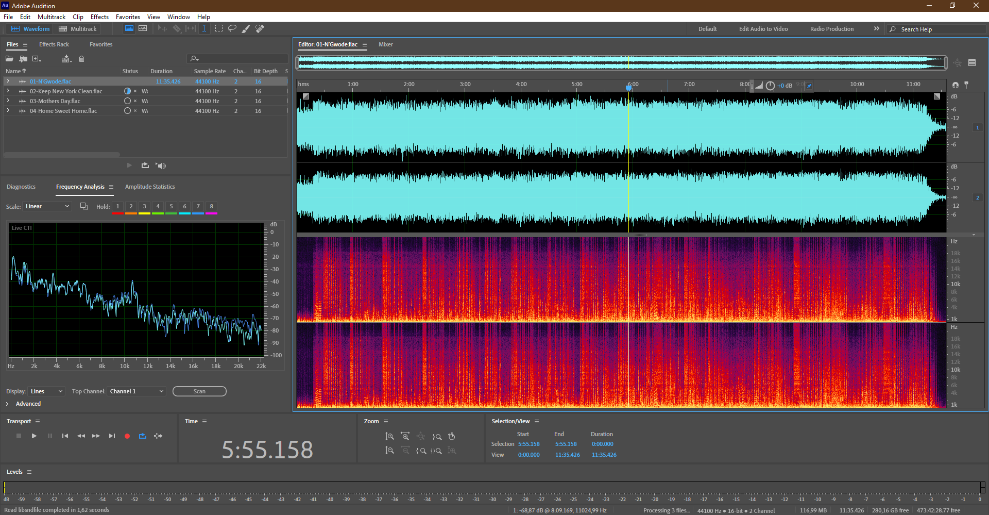Open the Multitrack menu
The width and height of the screenshot is (989, 515).
52,17
